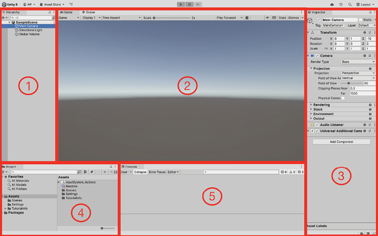Click the Game view Scale slider
Screen dimensions: 378x236
coord(172,18)
